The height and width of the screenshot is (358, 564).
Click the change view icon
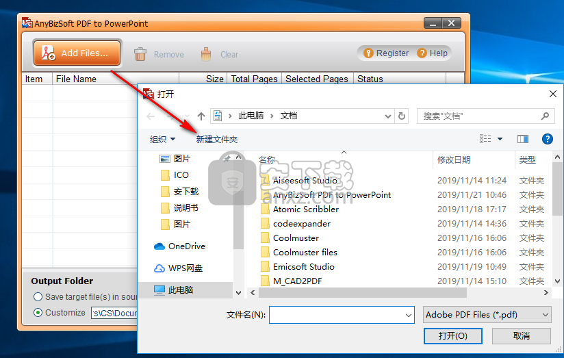485,139
